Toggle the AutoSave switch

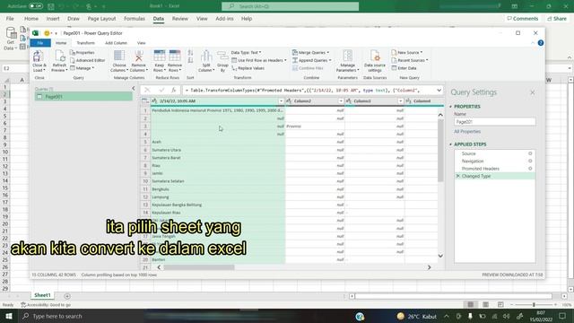[36, 6]
